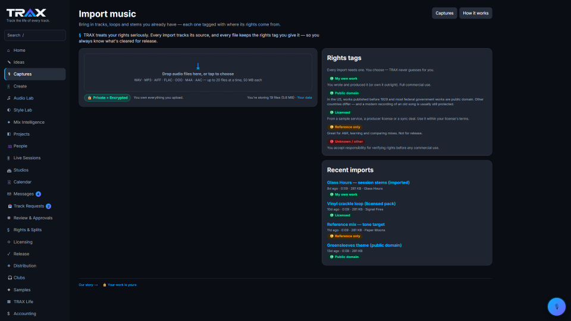
Task: Click the download arrow in drop zone
Action: [x=197, y=66]
